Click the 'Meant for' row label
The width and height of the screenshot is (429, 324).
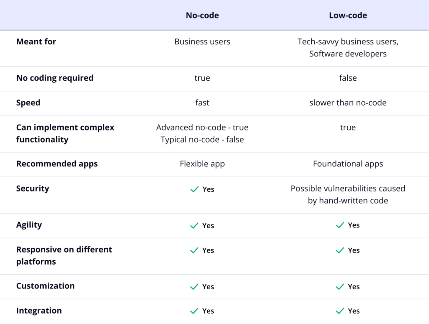[x=36, y=41]
